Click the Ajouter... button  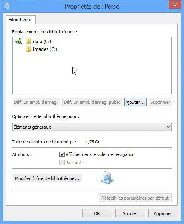135,102
